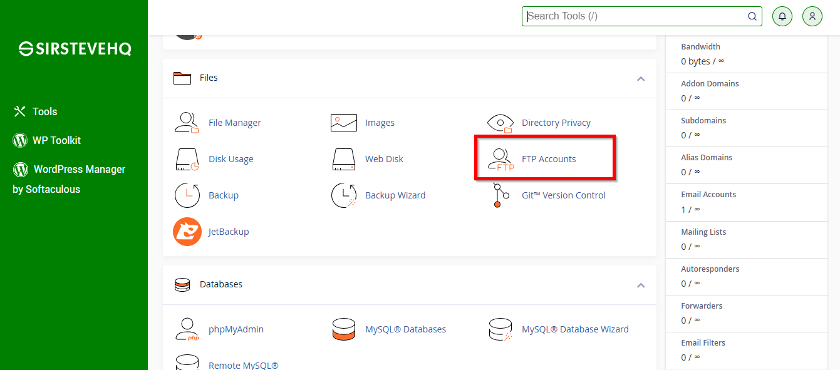Click the Email Accounts value 1 / ∞
840x370 pixels.
click(x=690, y=209)
